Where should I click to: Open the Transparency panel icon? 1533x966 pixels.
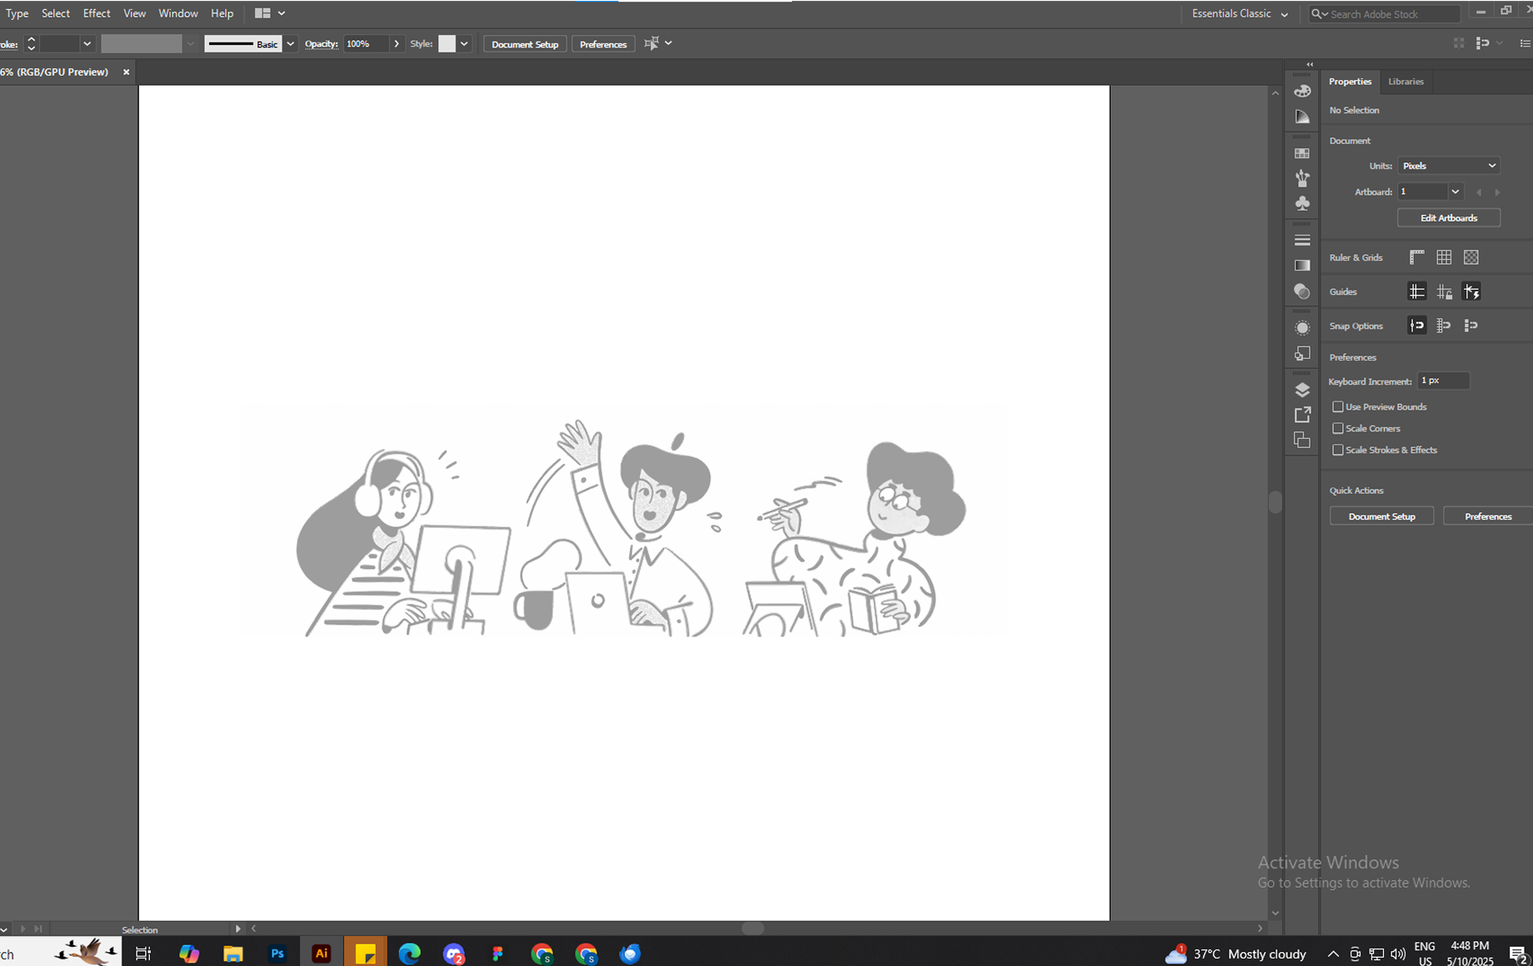tap(1302, 291)
